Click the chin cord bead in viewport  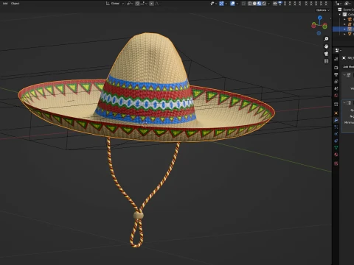tap(139, 216)
